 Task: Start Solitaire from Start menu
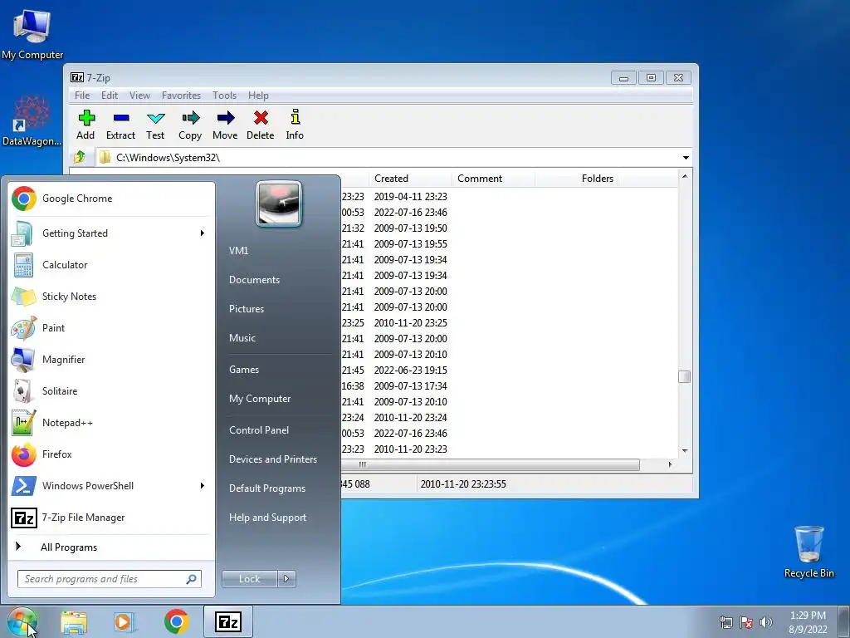[x=111, y=391]
